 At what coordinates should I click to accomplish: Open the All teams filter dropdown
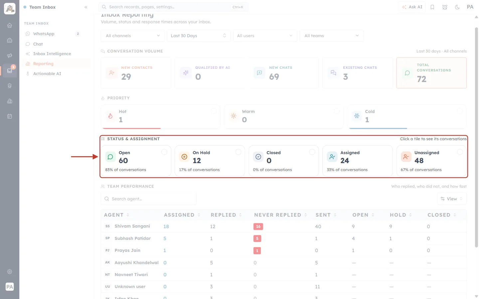tap(332, 36)
